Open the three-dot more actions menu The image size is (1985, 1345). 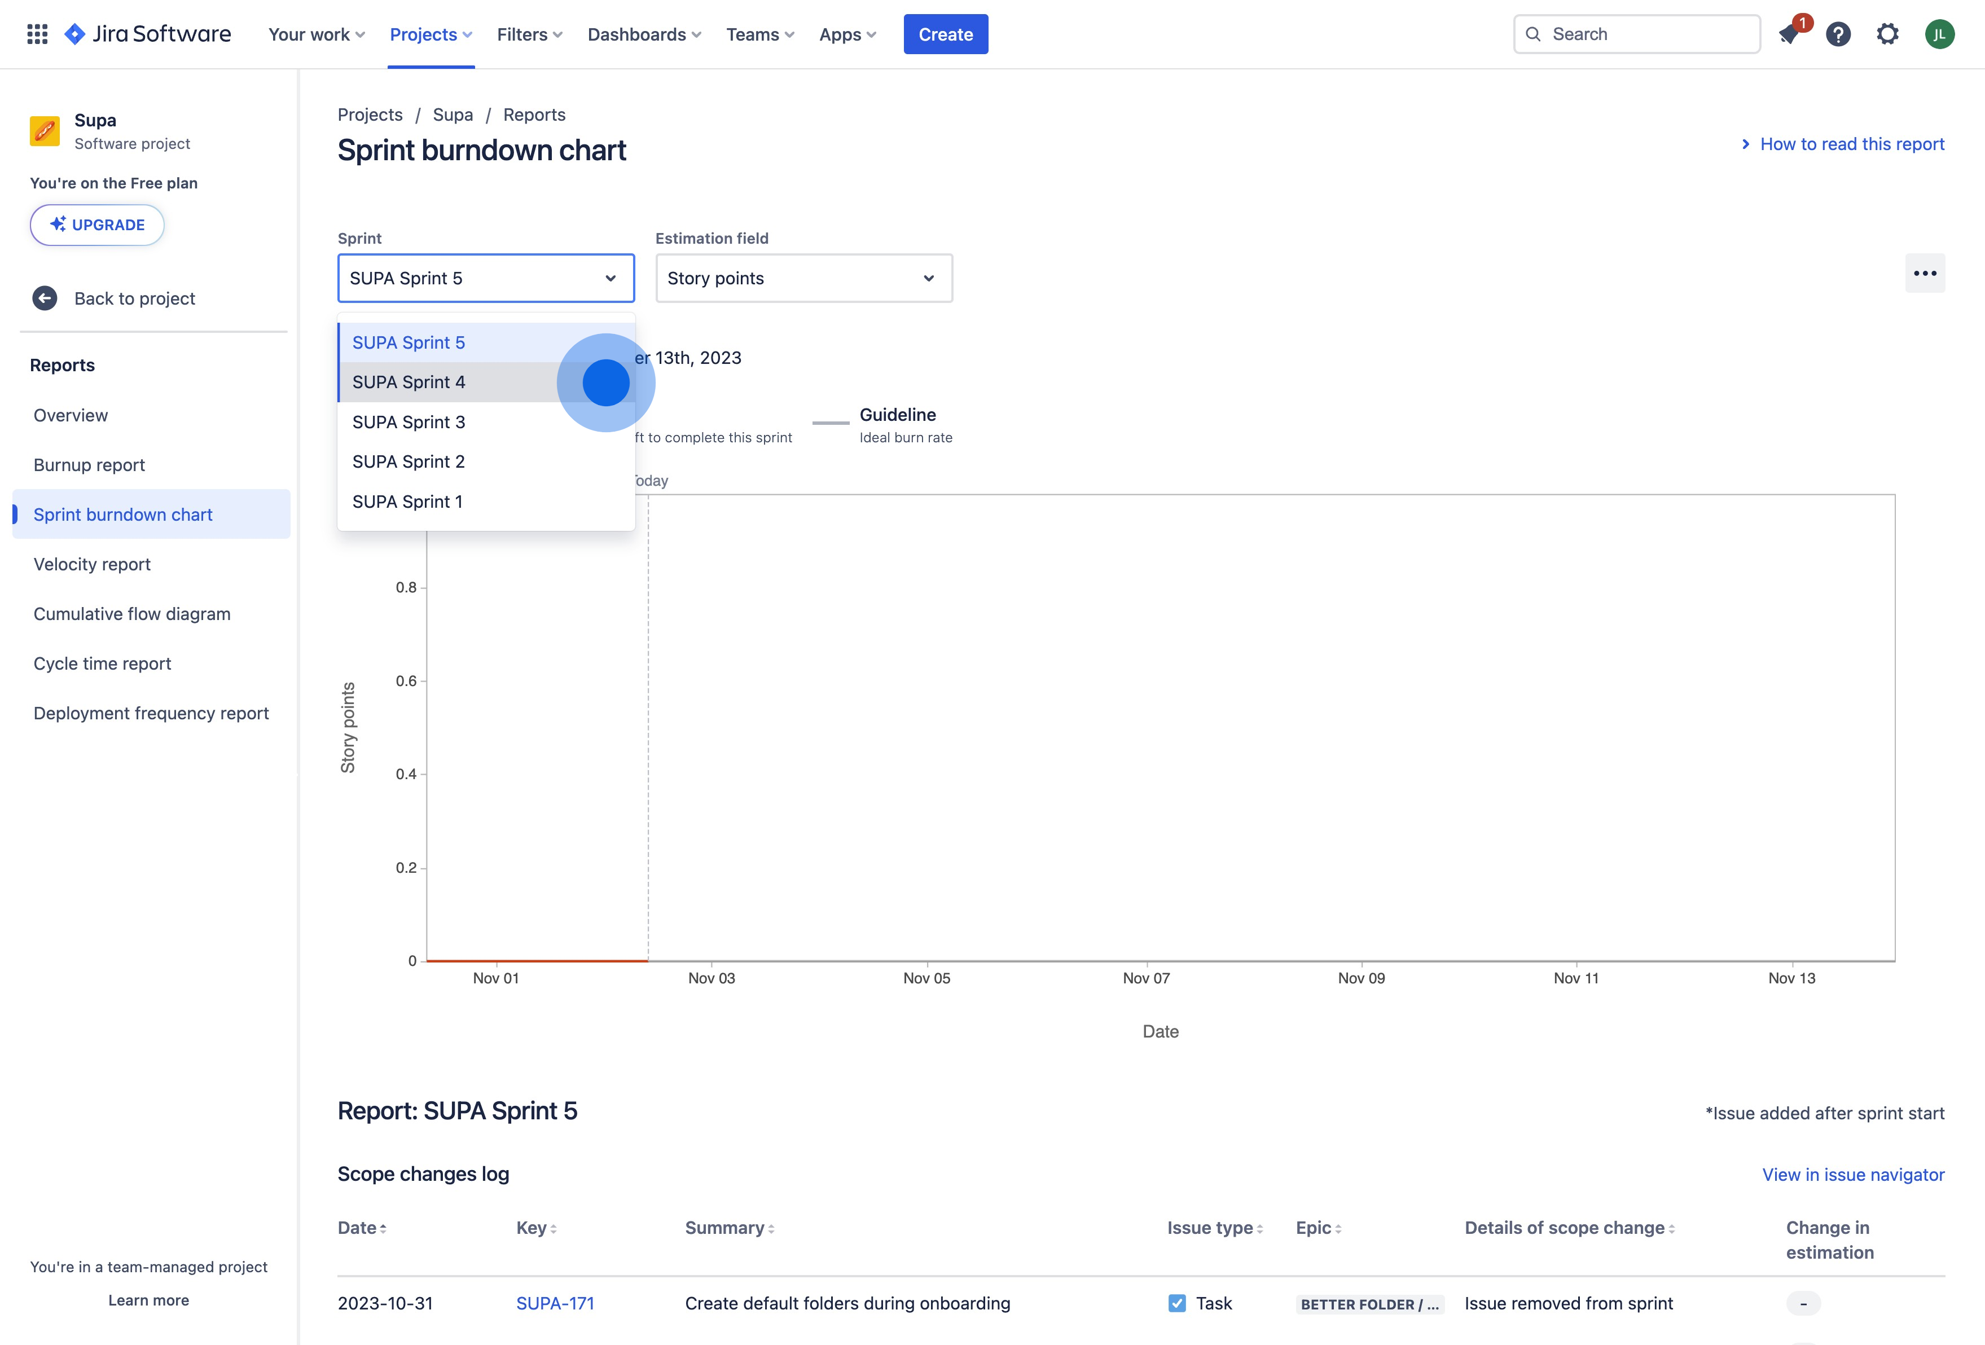[x=1925, y=273]
